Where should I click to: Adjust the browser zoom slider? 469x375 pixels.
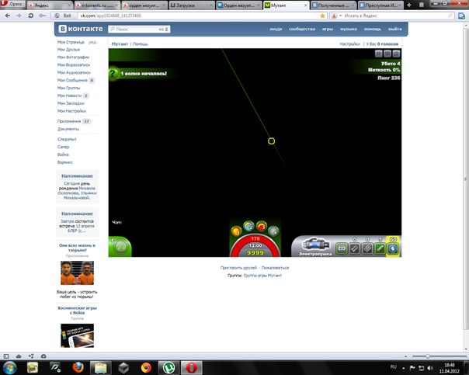[x=427, y=355]
